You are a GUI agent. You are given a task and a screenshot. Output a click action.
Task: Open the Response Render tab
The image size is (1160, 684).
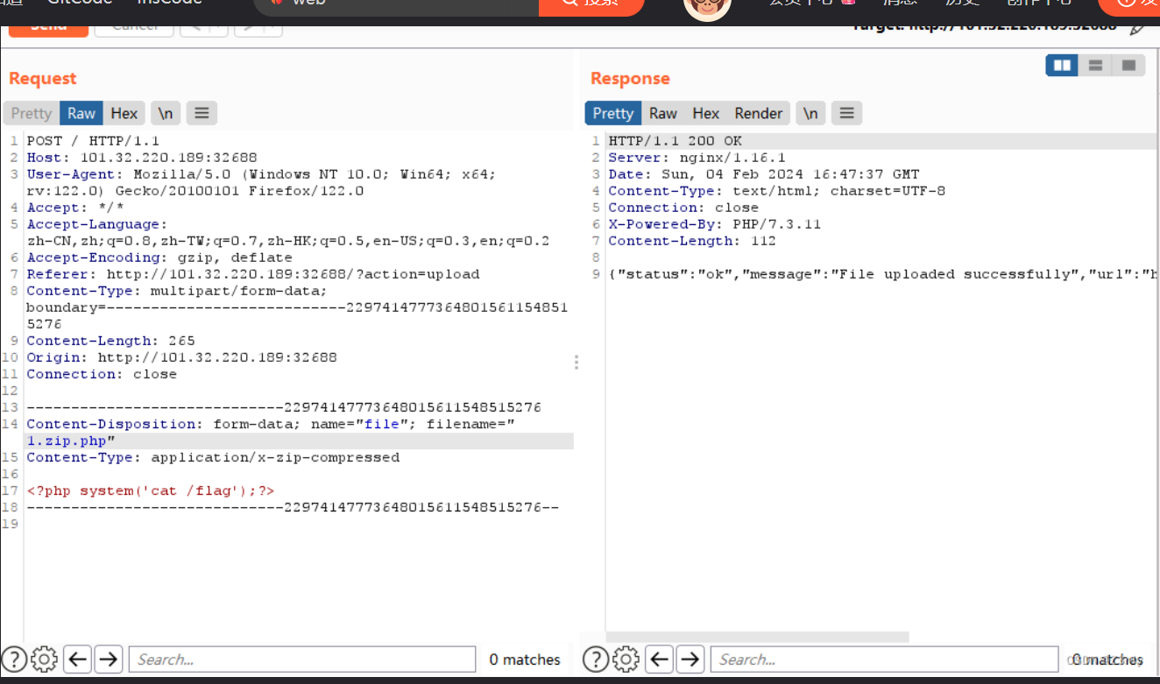(759, 113)
